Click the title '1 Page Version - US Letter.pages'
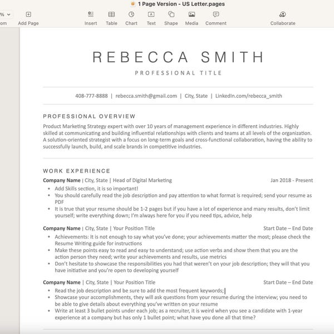The width and height of the screenshot is (334, 334). coord(181,4)
